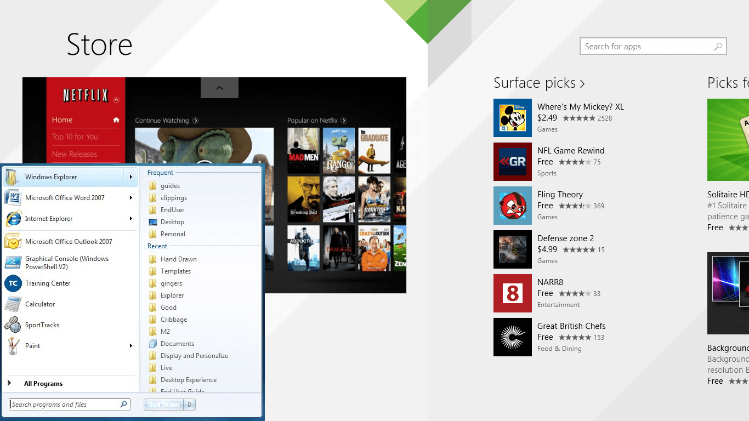Select Top 10 for You in Netflix
The height and width of the screenshot is (421, 749).
tap(75, 137)
